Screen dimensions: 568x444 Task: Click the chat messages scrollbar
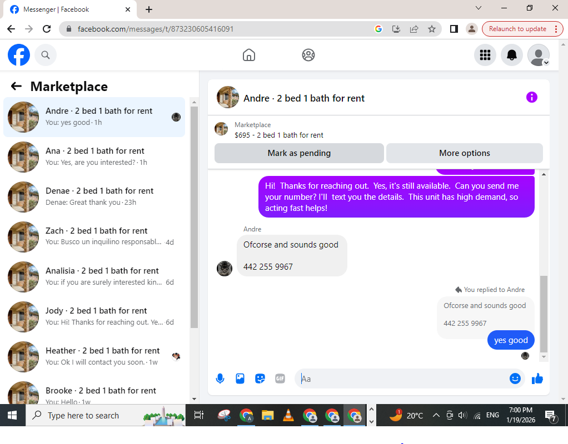point(544,314)
